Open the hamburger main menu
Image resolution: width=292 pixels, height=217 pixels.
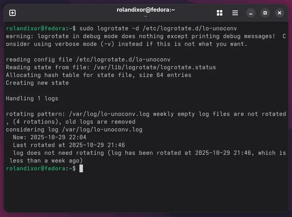(x=235, y=13)
